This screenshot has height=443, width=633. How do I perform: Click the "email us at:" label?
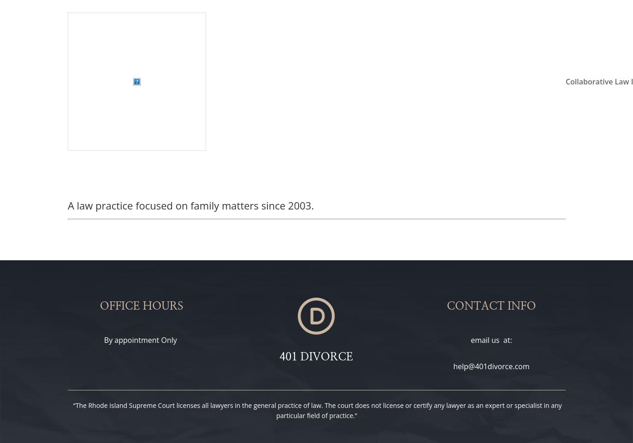click(x=491, y=340)
